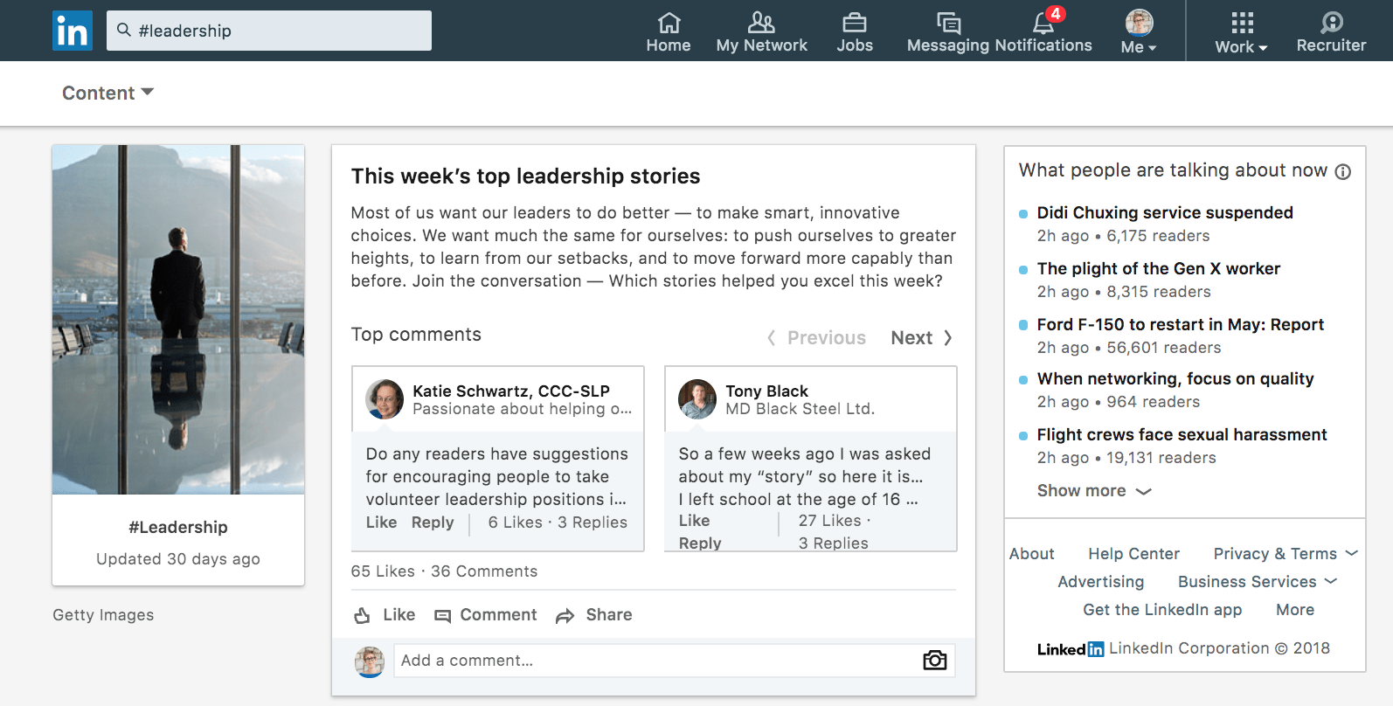This screenshot has height=706, width=1393.
Task: Go to Next top comments
Action: (x=921, y=338)
